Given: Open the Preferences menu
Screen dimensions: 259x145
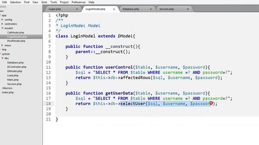Looking at the screenshot, I should pos(79,2).
